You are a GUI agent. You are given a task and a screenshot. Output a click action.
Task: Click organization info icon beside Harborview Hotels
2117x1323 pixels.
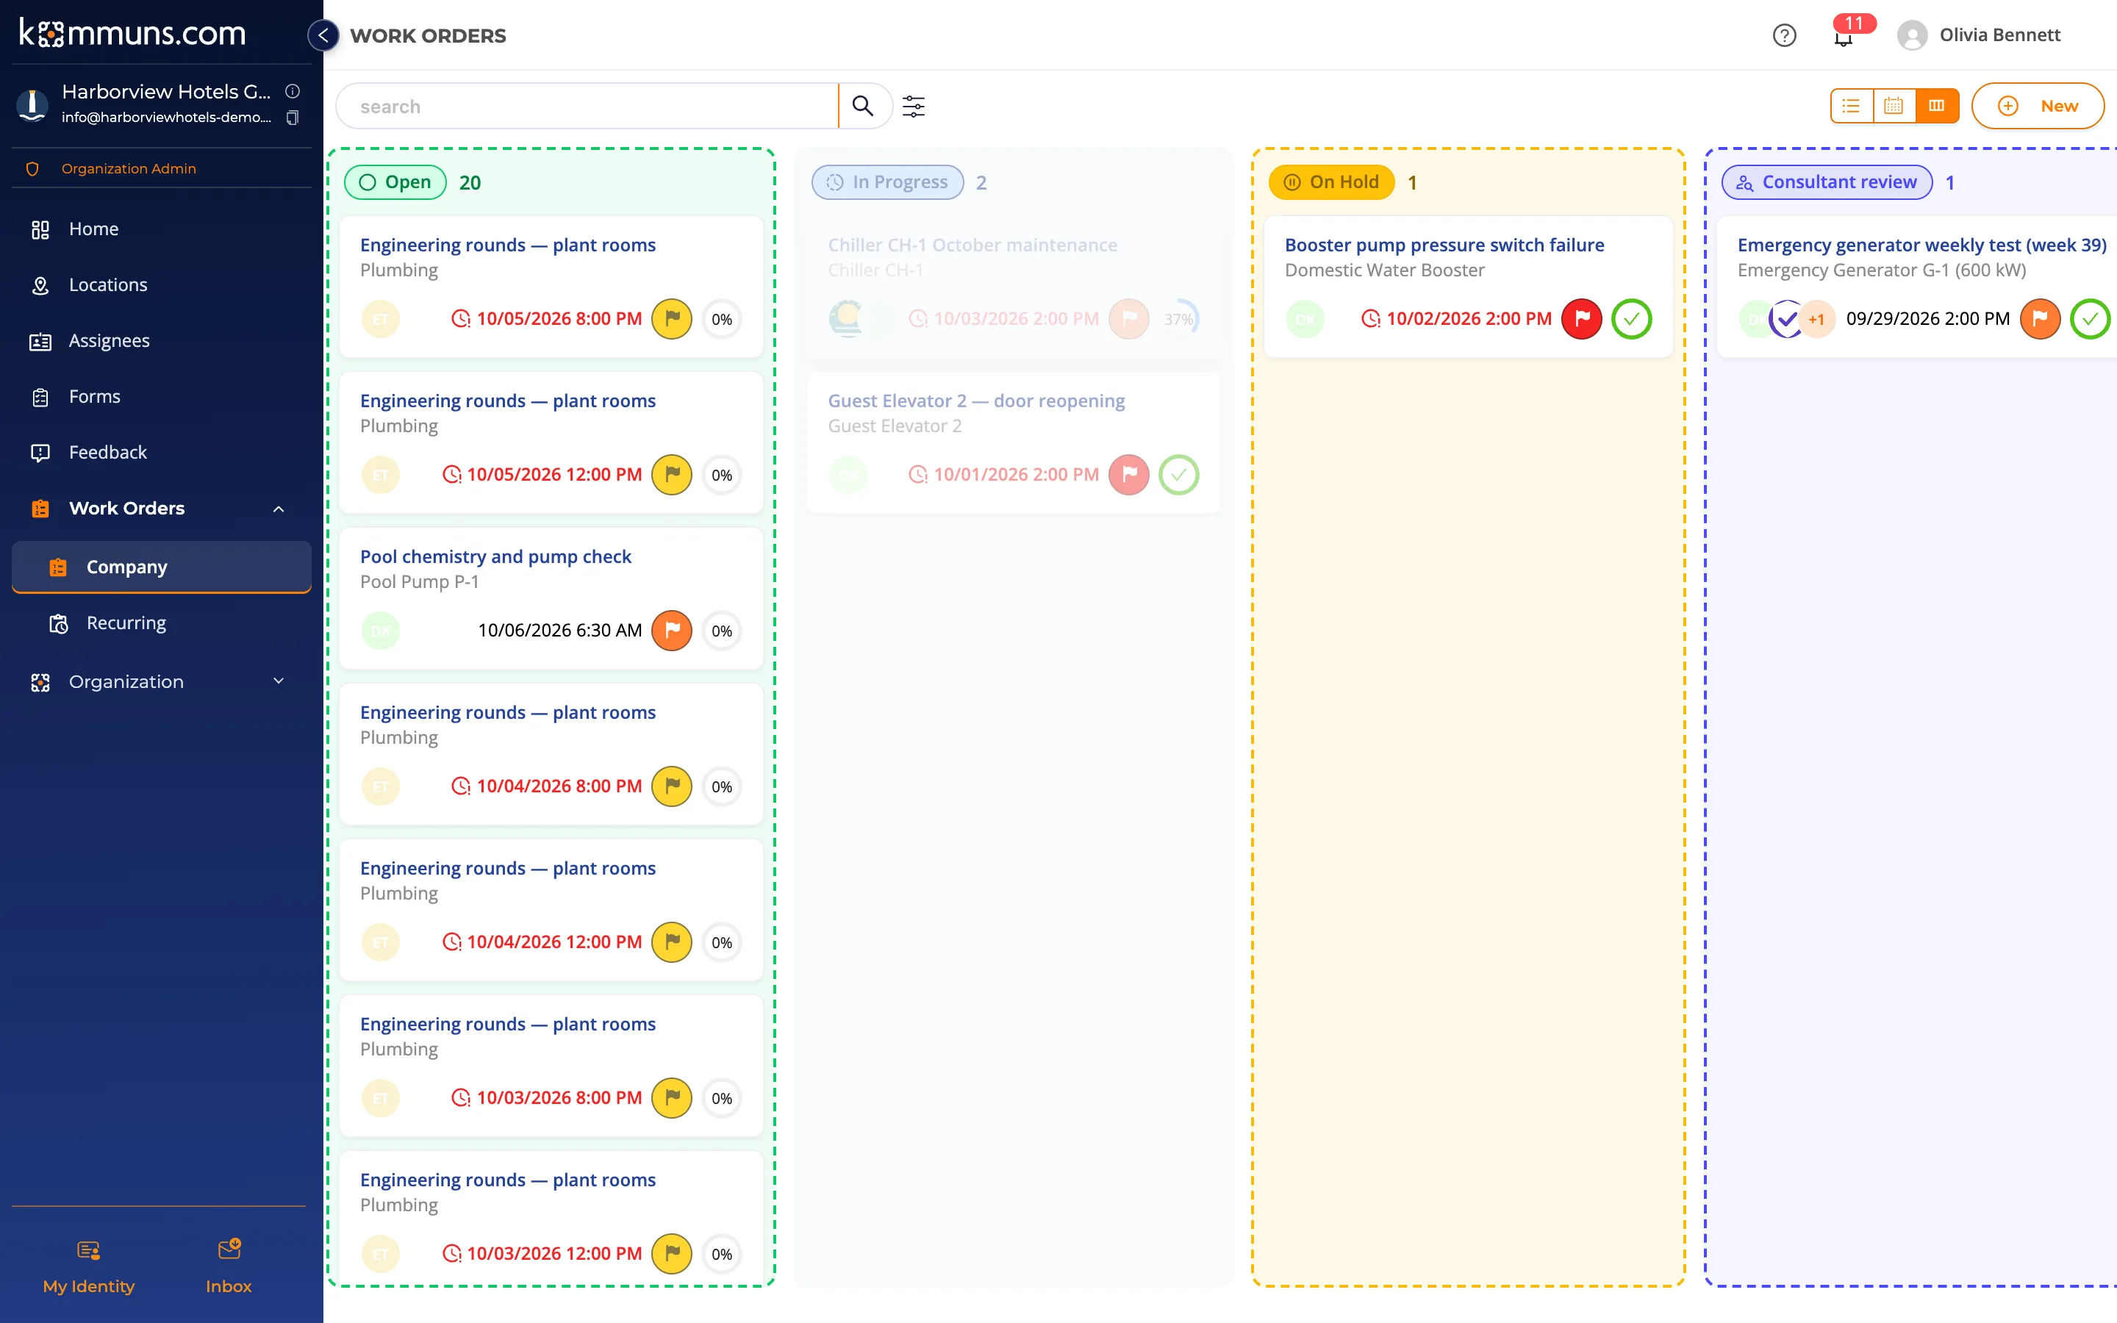click(293, 91)
